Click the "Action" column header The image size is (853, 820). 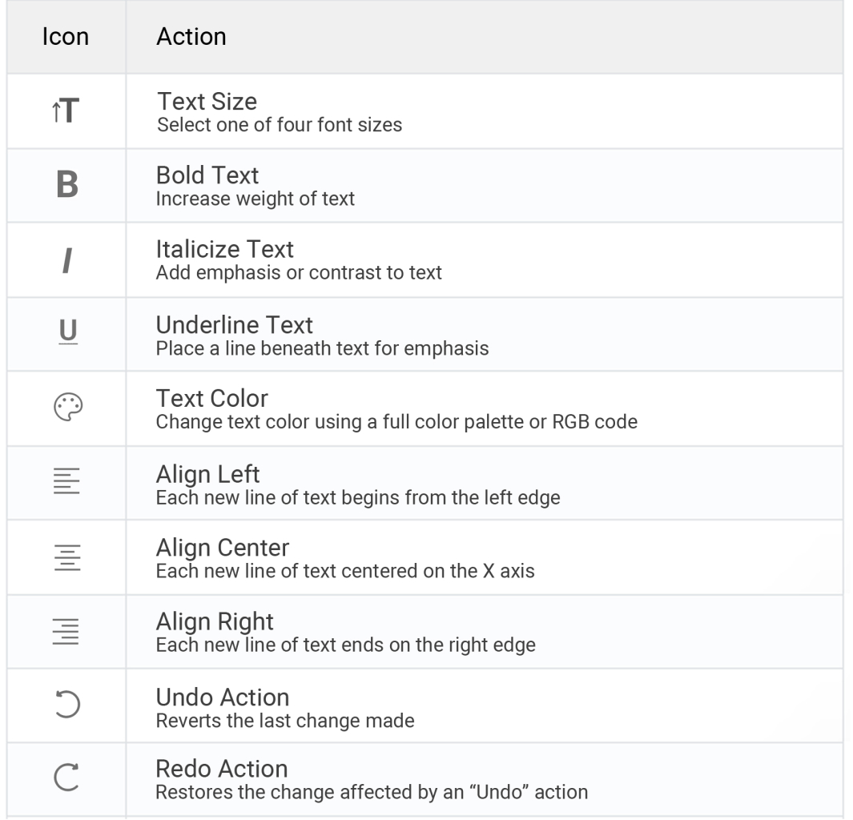coord(191,37)
